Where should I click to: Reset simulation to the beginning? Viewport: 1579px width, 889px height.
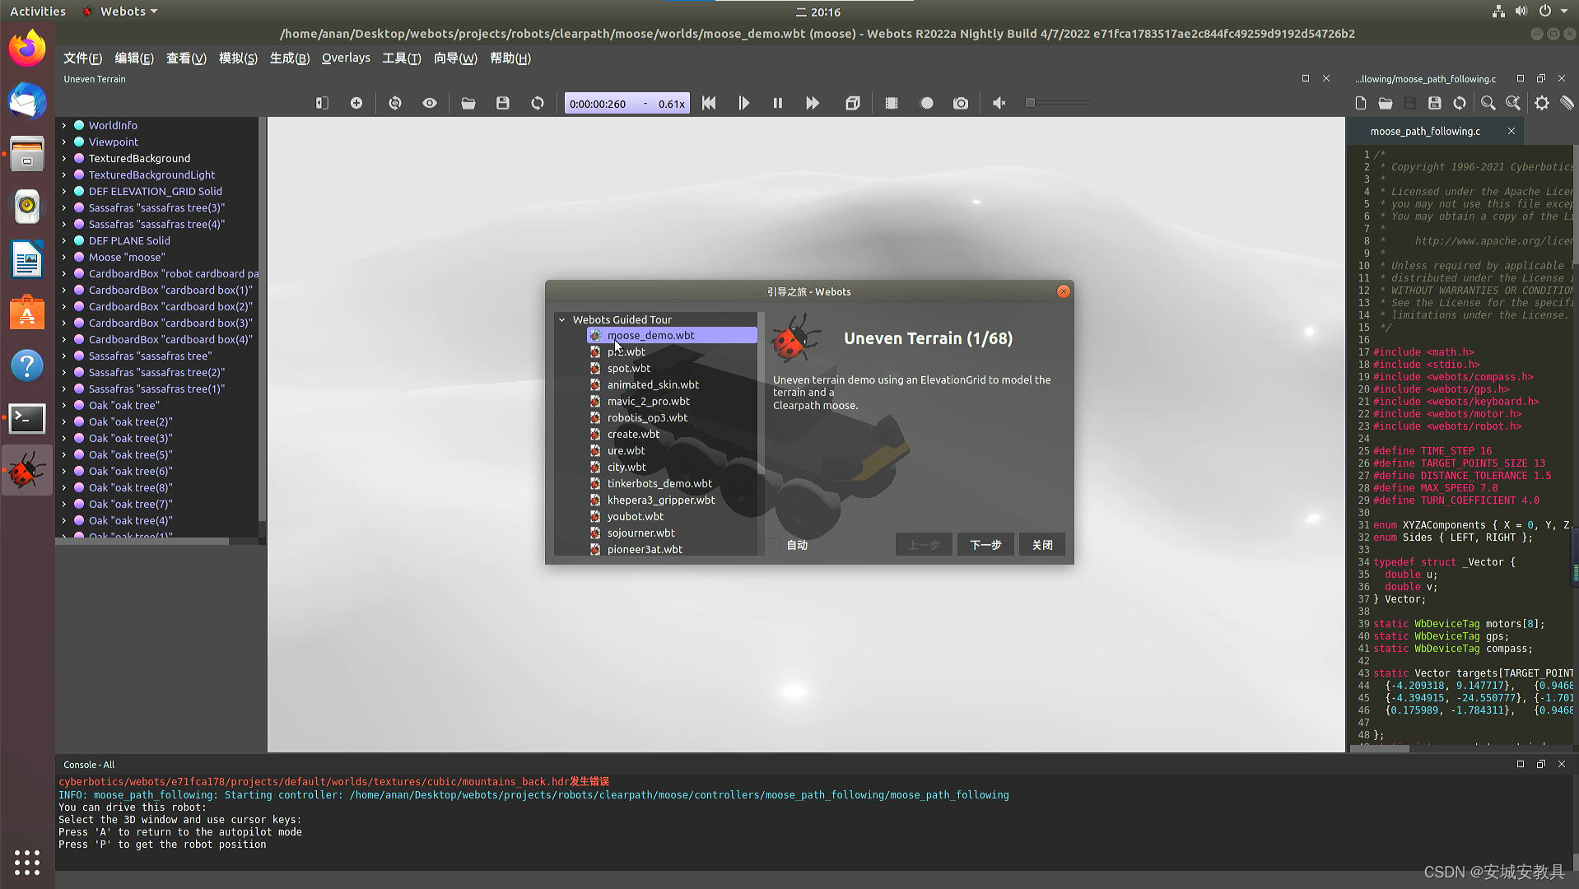709,103
